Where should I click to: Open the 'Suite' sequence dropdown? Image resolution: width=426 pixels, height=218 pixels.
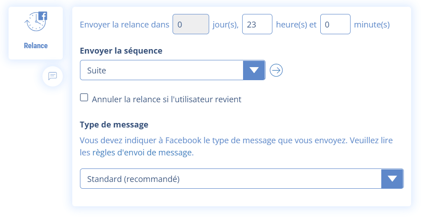point(162,70)
